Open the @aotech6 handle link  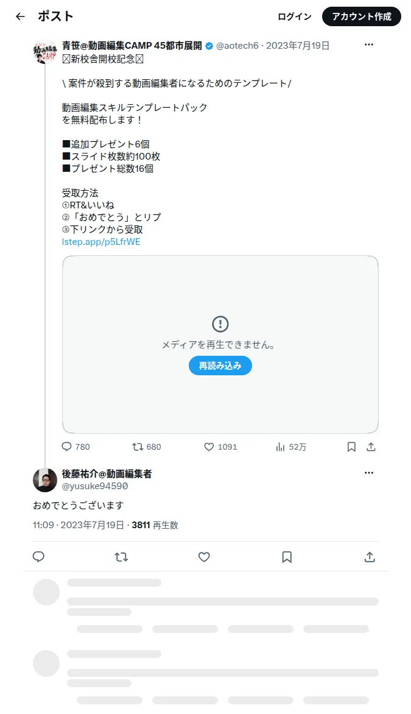(x=237, y=46)
